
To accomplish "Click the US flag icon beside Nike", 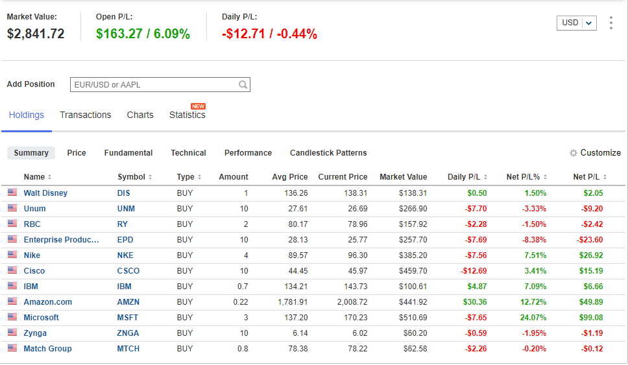I will coord(12,255).
